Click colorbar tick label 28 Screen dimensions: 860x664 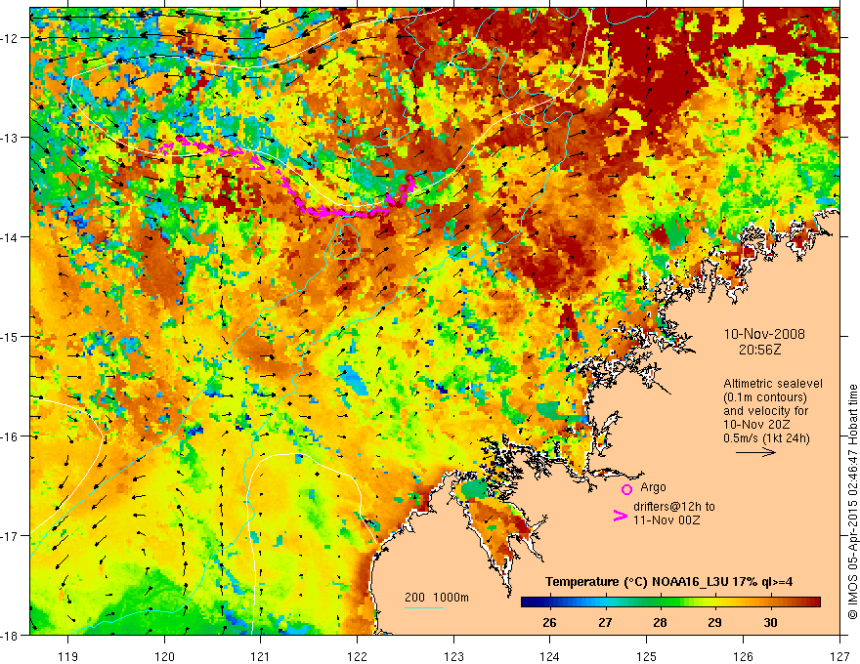[660, 623]
